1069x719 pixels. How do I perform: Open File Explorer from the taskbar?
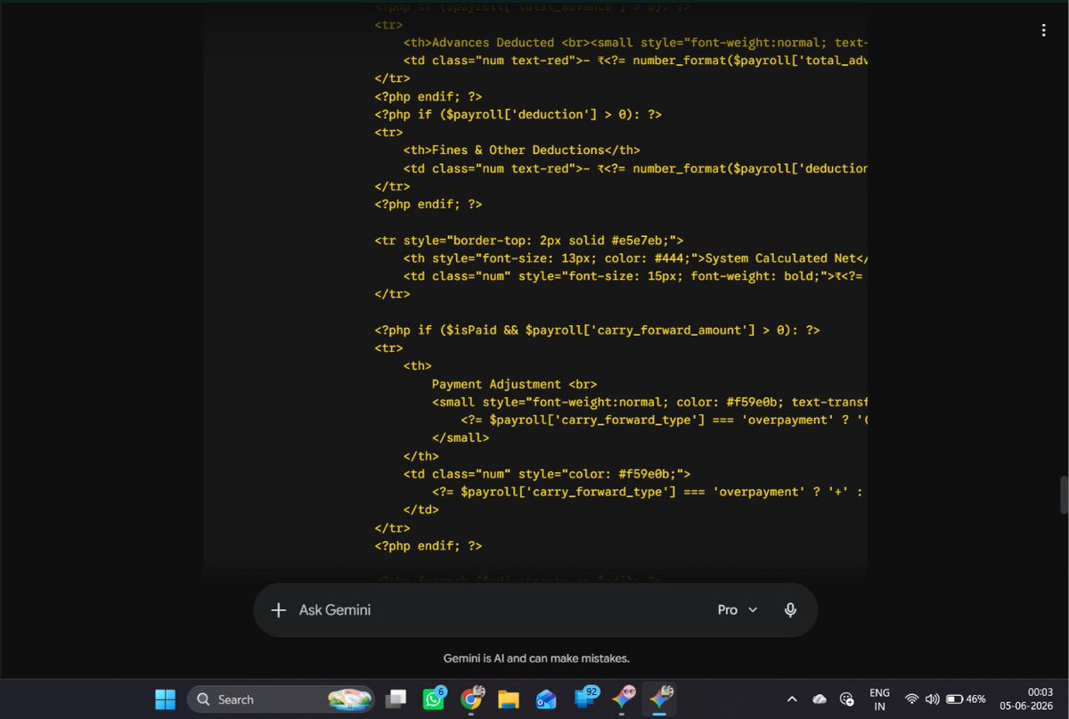[x=509, y=699]
